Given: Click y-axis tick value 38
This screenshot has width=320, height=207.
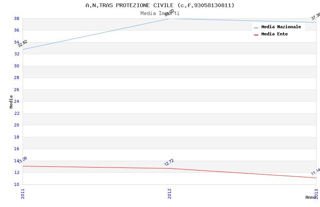Looking at the screenshot, I should [x=17, y=18].
